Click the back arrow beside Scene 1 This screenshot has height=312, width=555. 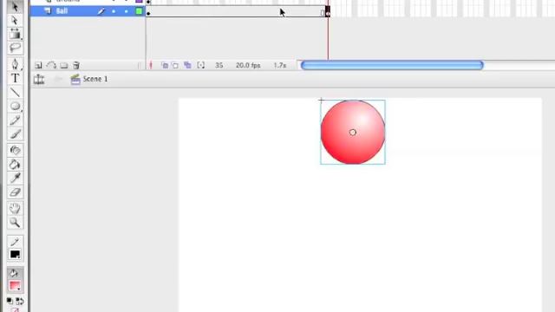tap(58, 79)
